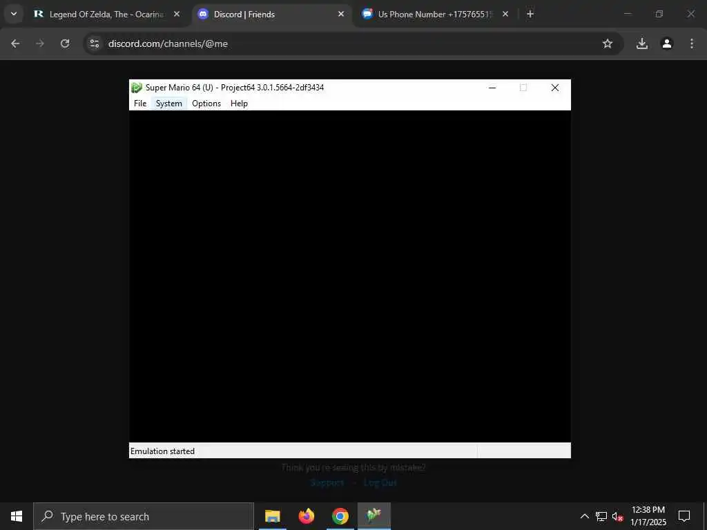Expand the Chrome tab search dropdown
The image size is (707, 530).
pos(14,14)
